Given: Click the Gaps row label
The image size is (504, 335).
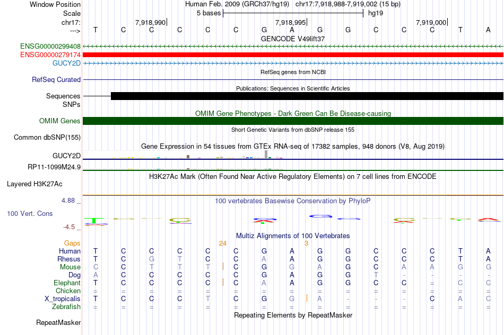Looking at the screenshot, I should click(72, 243).
